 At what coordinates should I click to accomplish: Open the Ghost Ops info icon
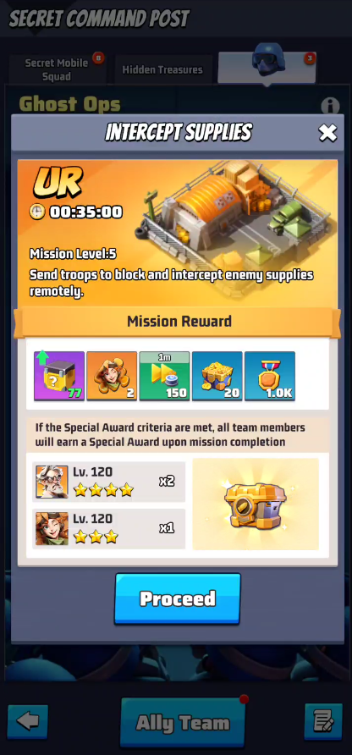330,107
